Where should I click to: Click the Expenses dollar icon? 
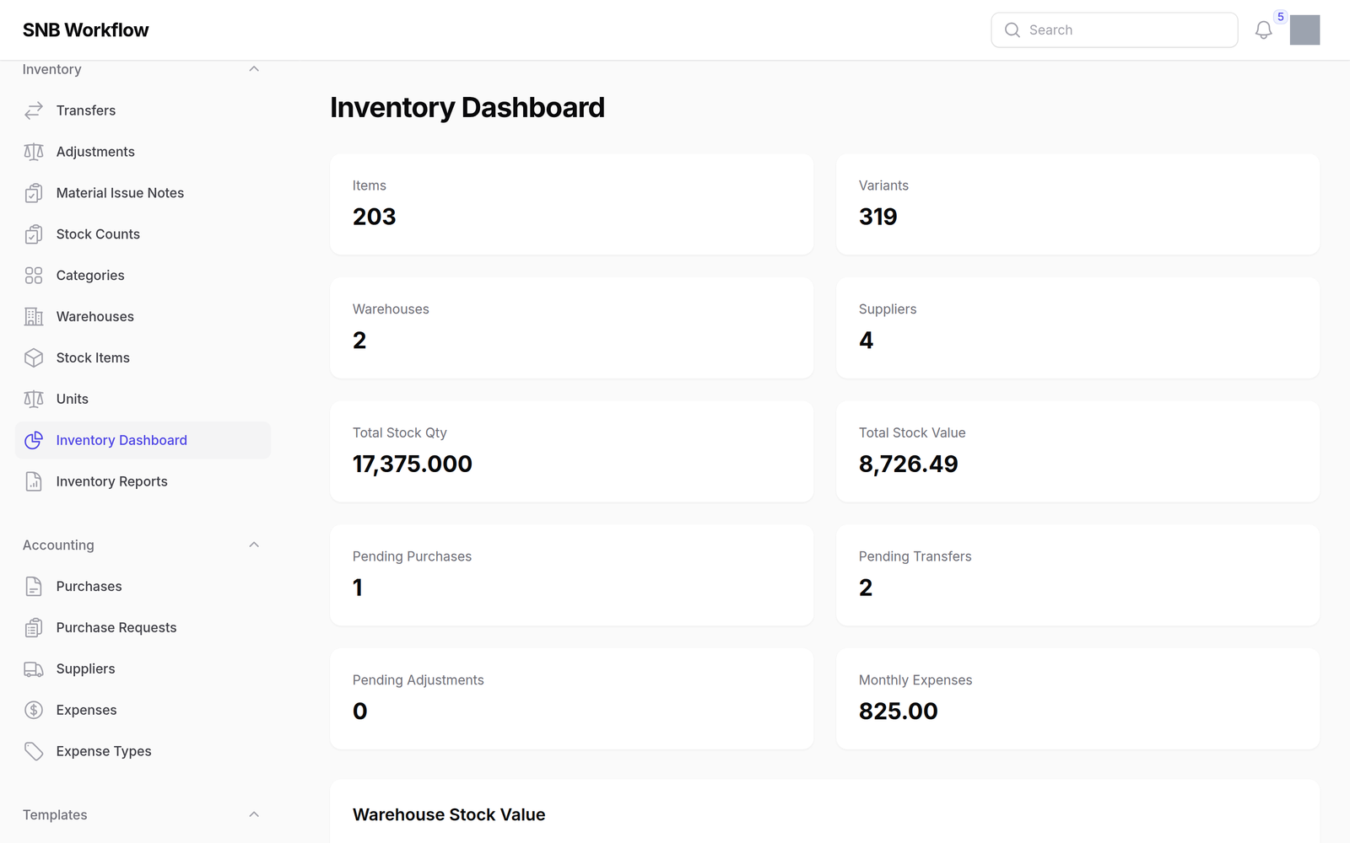[34, 710]
